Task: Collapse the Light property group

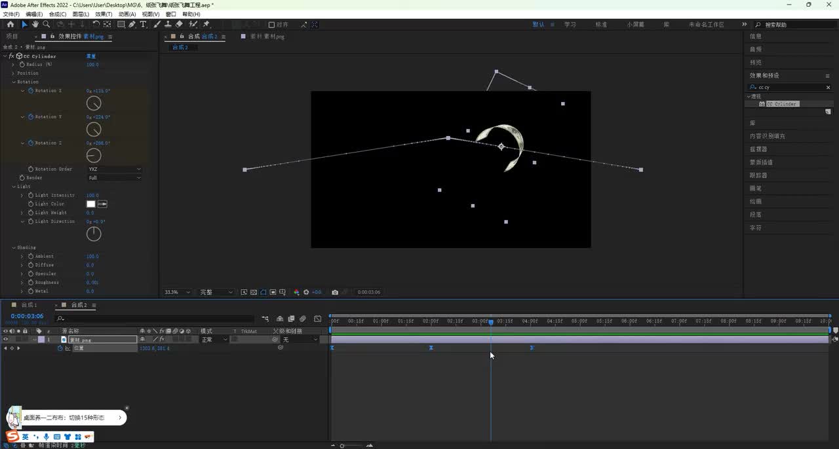Action: coord(13,187)
